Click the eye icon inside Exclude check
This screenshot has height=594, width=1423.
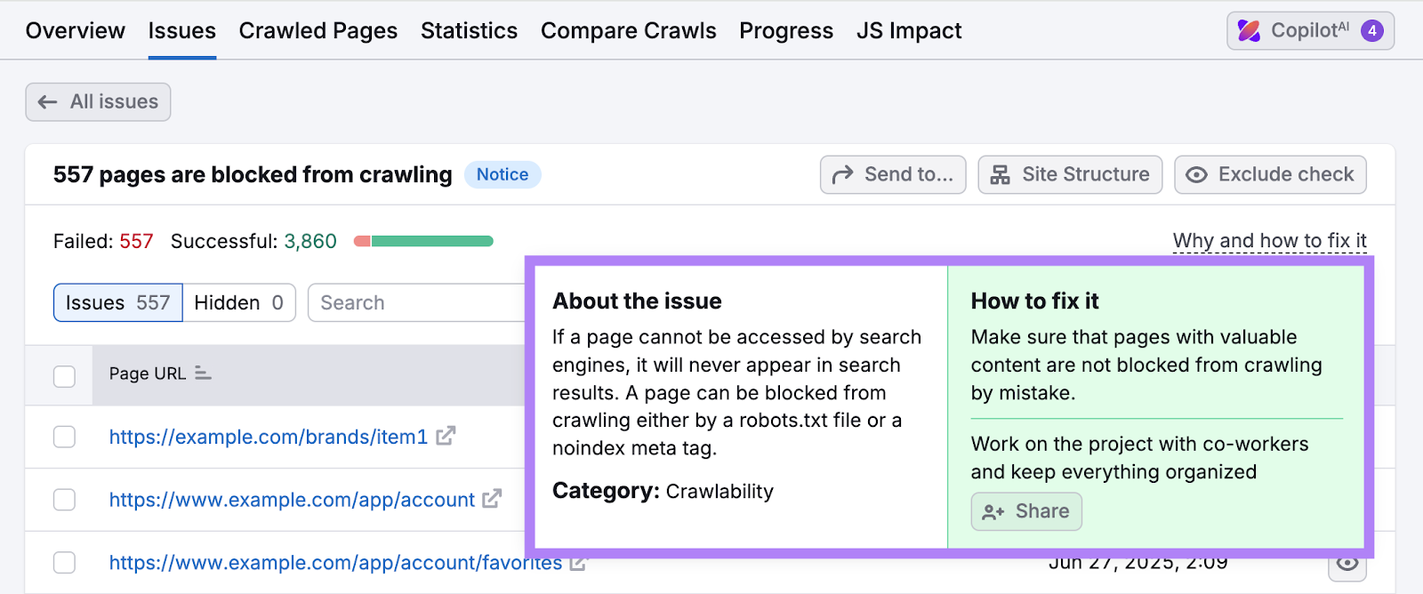click(x=1197, y=174)
